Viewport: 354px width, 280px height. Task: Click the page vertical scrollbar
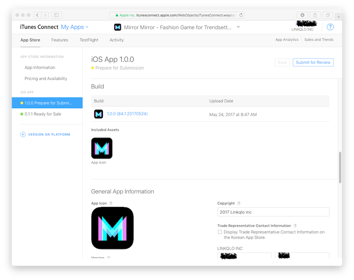click(340, 167)
